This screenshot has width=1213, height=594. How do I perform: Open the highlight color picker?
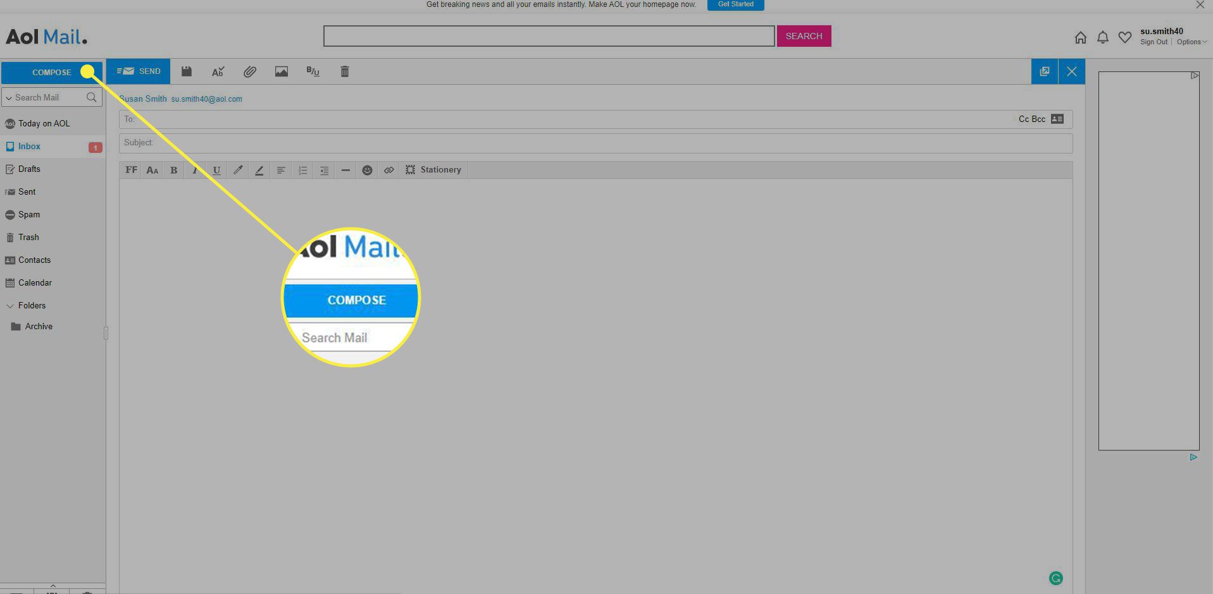259,170
